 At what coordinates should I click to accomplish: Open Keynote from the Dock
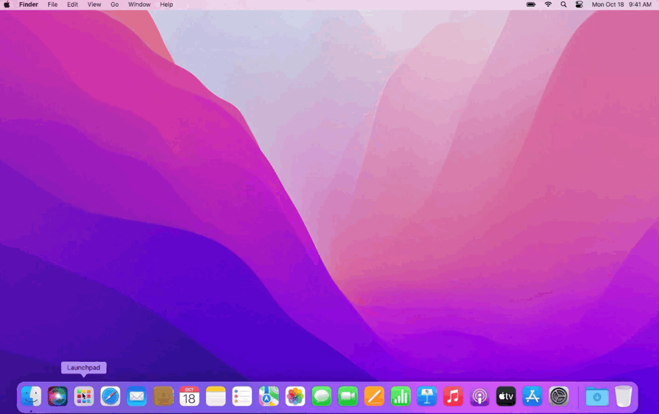pos(426,396)
